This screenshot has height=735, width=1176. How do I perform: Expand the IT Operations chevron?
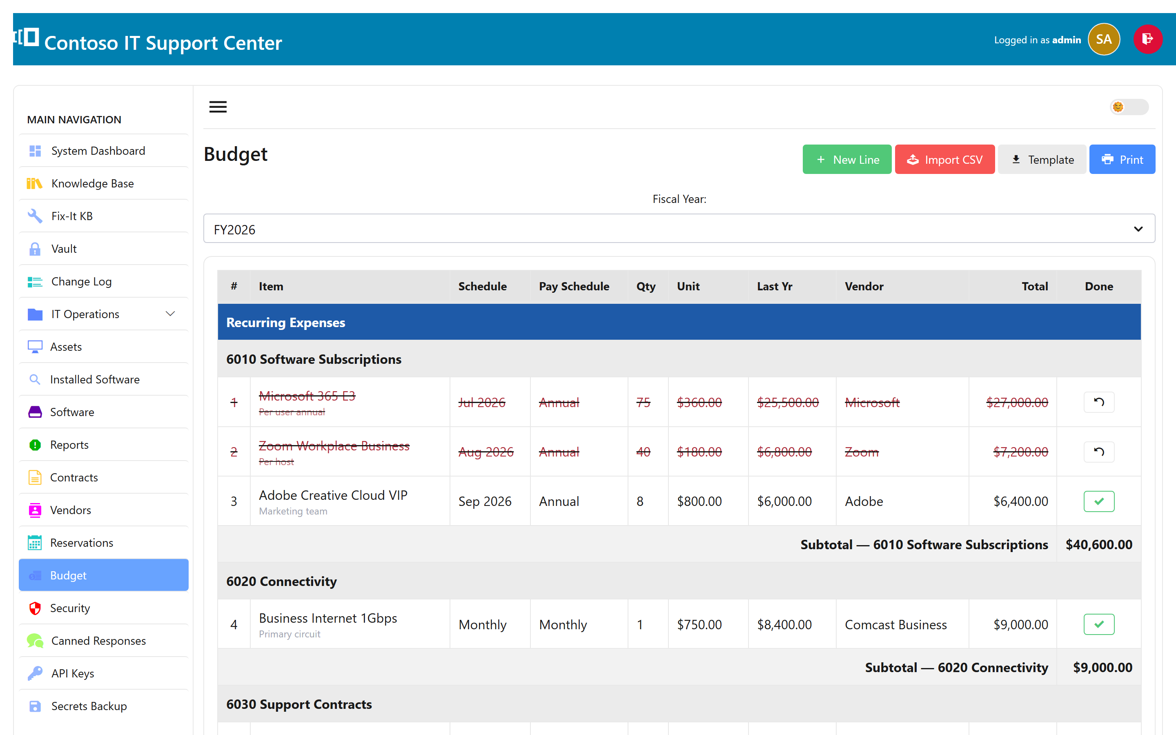coord(170,314)
